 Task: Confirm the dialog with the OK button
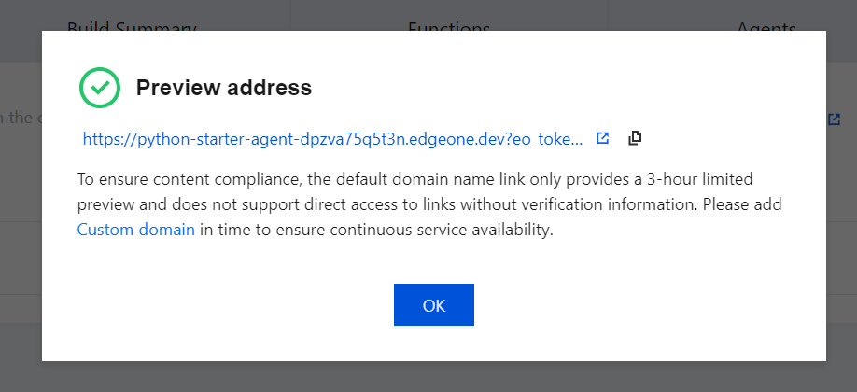[434, 304]
